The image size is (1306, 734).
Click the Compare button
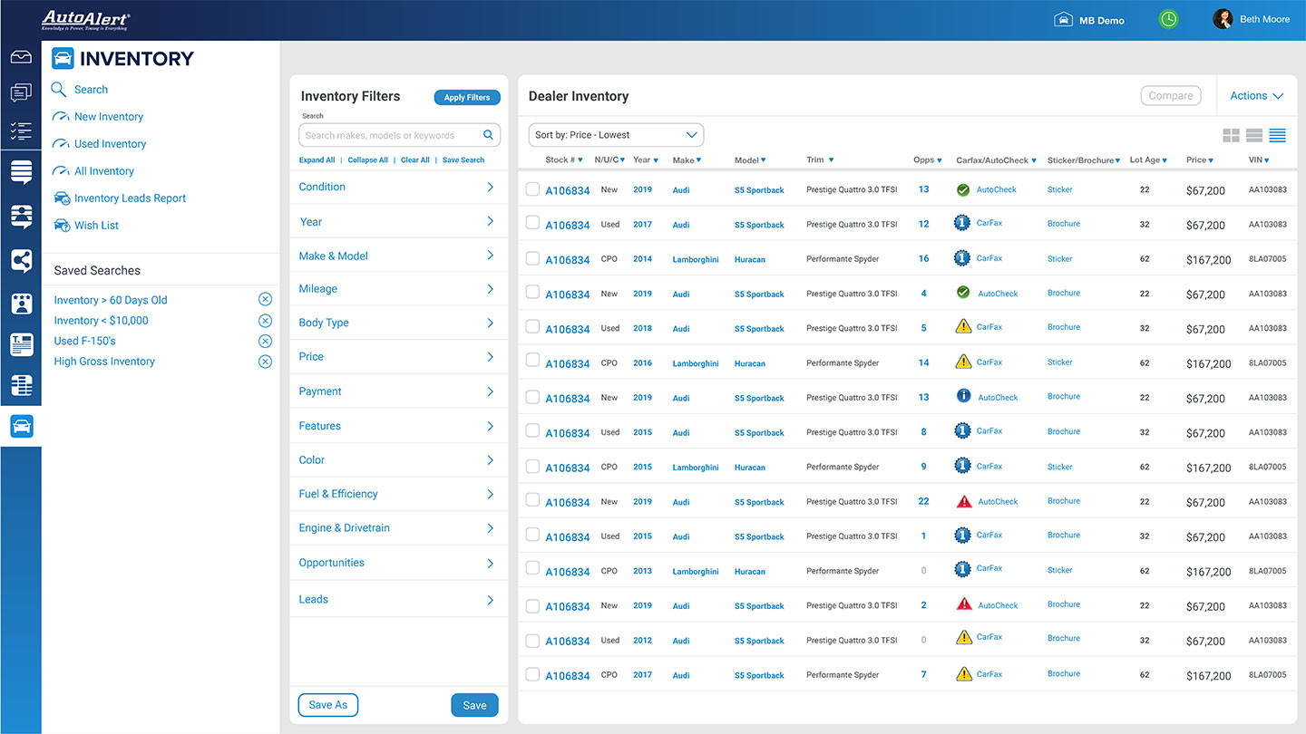click(x=1171, y=96)
